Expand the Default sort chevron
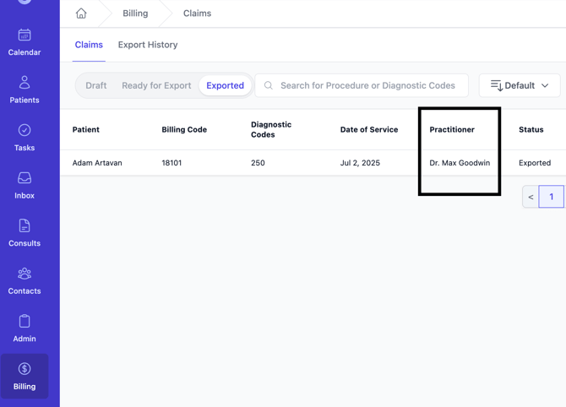 click(545, 85)
